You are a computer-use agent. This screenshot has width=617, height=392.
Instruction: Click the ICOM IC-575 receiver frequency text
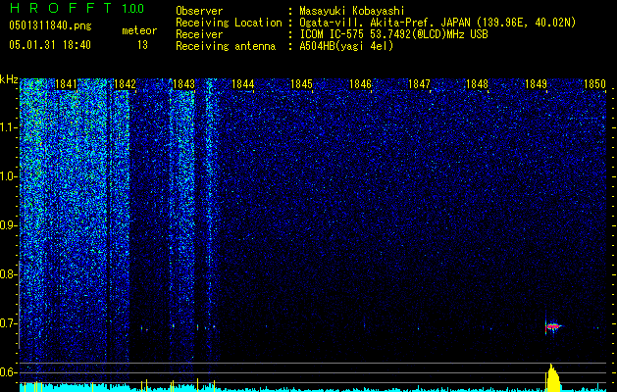[x=393, y=34]
